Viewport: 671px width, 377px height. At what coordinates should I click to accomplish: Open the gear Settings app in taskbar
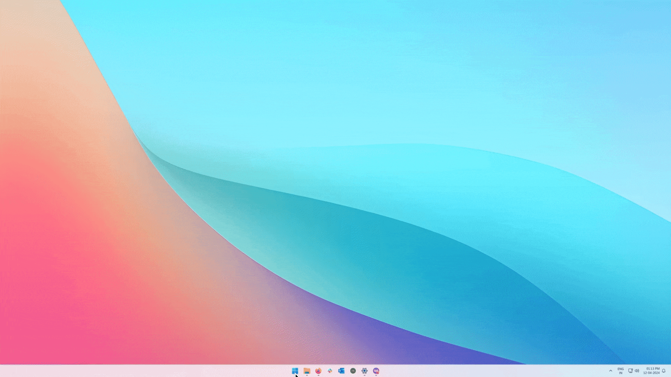[x=365, y=371]
